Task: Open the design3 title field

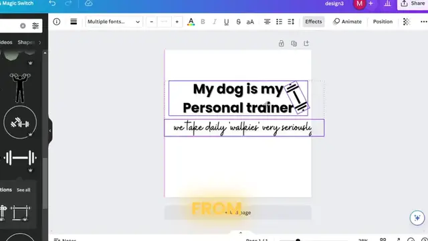Action: point(334,3)
